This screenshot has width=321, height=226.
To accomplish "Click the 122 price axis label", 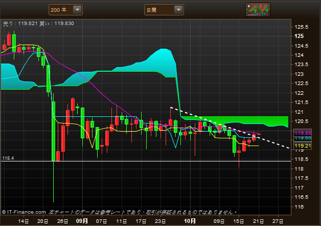I will click(x=299, y=93).
